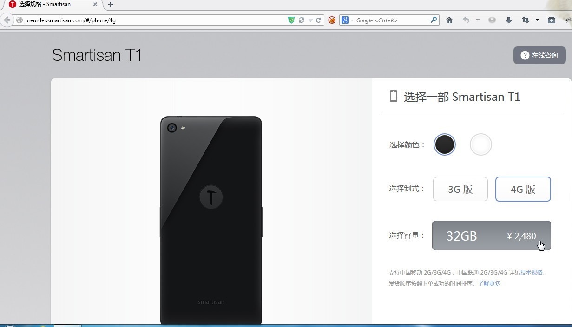Click the 选择颜色 label
The image size is (572, 327).
coord(408,145)
